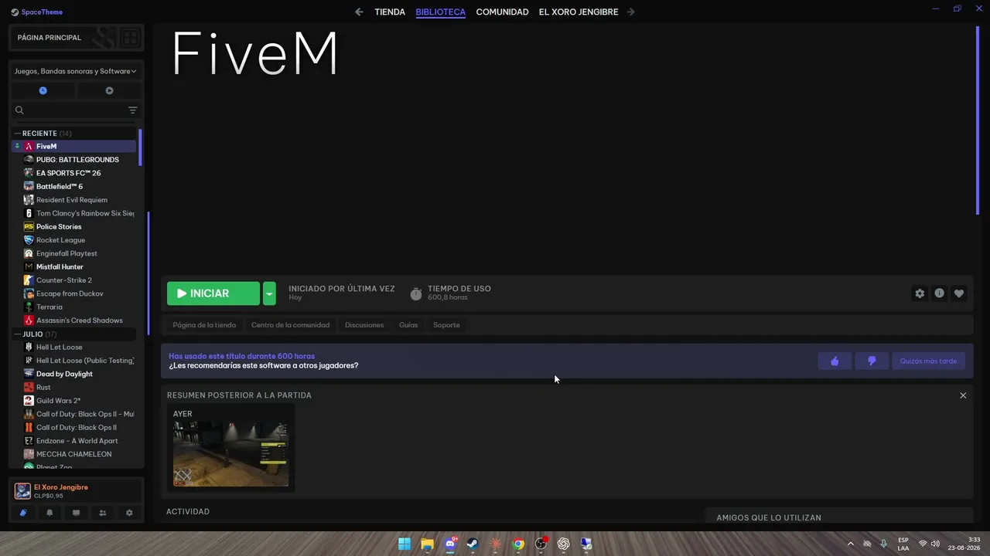
Task: Open the AYER screenshot thumbnail
Action: click(x=230, y=454)
